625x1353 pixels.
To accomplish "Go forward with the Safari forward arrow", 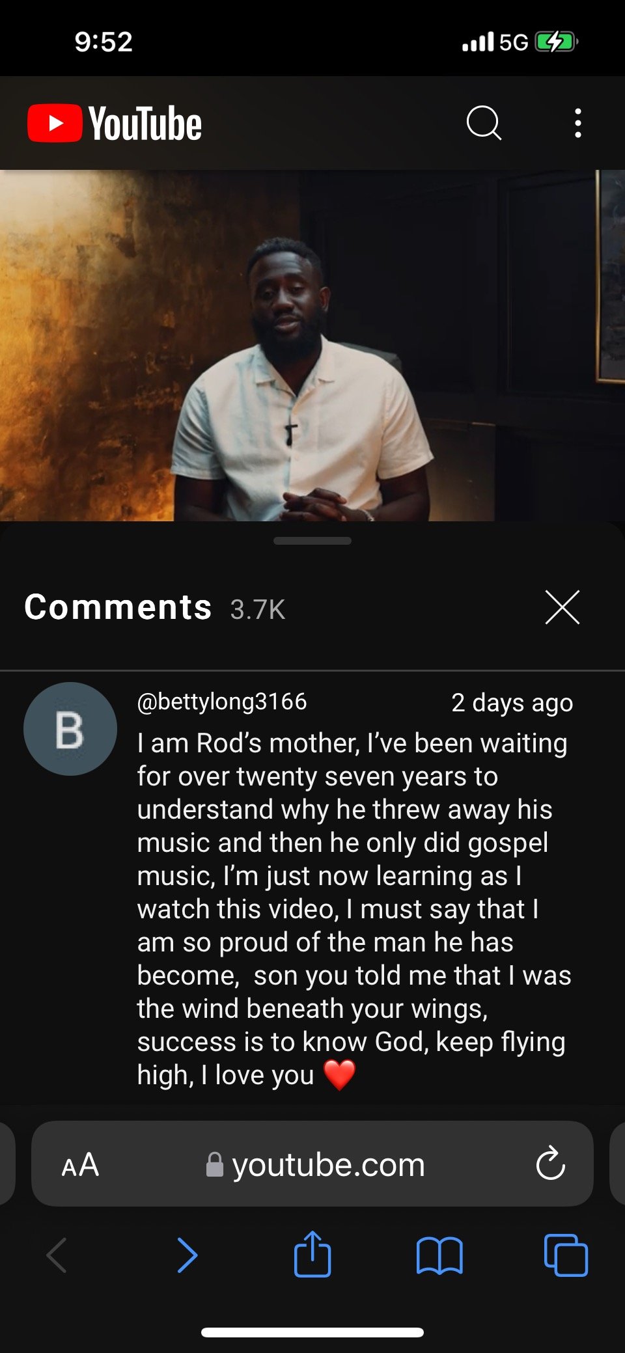I will (x=187, y=1255).
